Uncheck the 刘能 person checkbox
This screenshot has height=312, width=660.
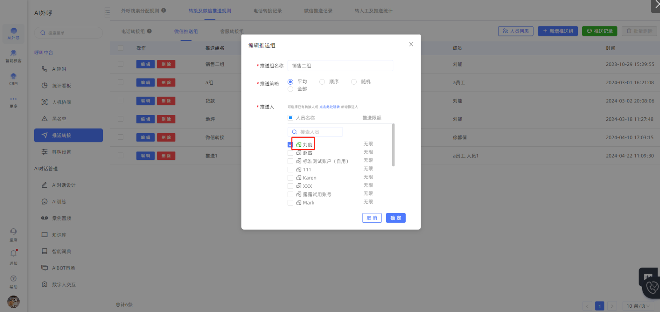[290, 145]
